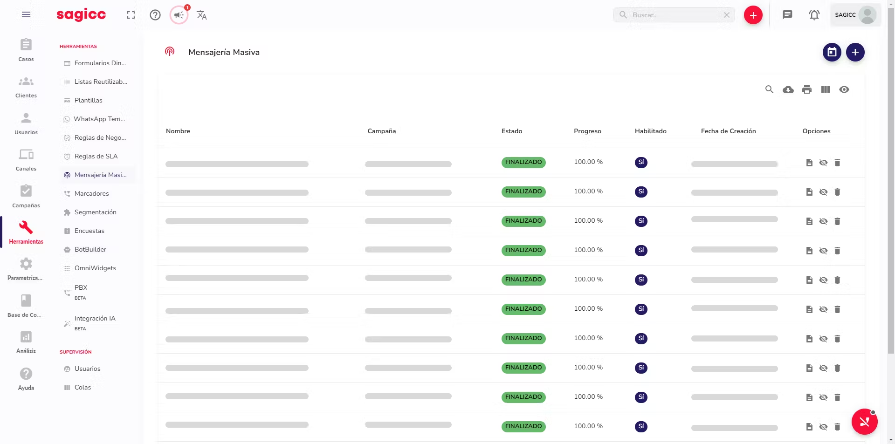Click the fullscreen toggle icon in header

(131, 15)
